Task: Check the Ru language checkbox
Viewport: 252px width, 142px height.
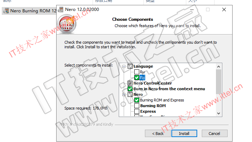Action: (x=137, y=72)
